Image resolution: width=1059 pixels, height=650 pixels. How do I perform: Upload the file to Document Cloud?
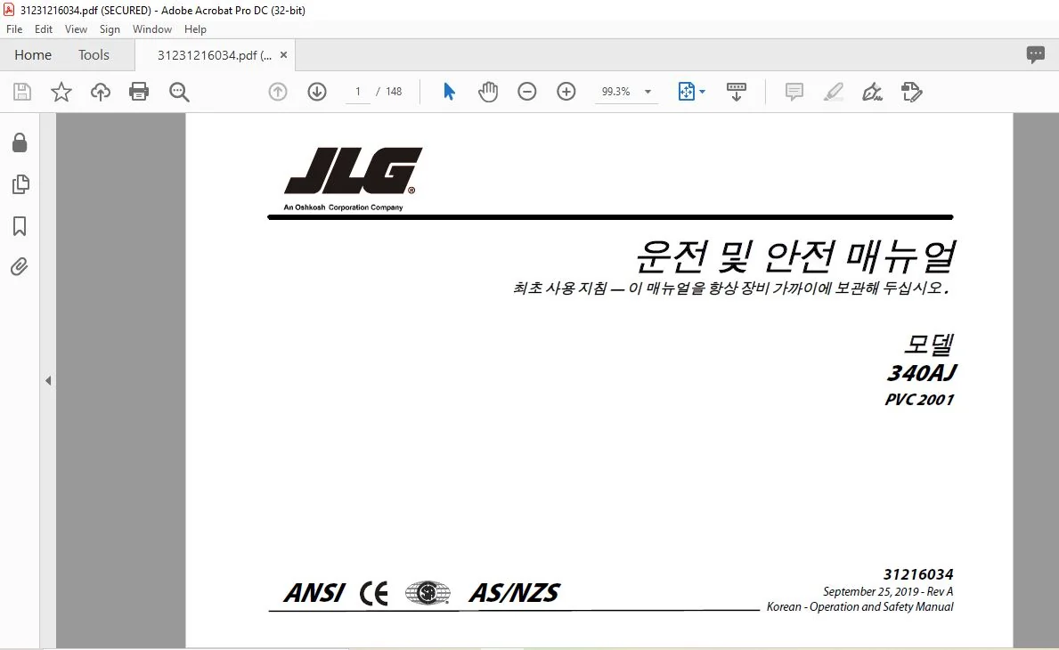[x=101, y=92]
